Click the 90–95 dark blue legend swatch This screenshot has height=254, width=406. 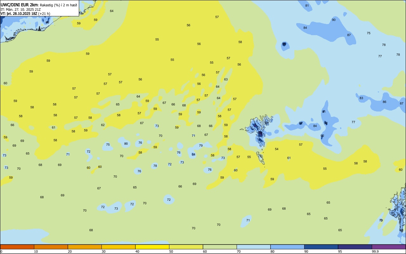coord(321,247)
